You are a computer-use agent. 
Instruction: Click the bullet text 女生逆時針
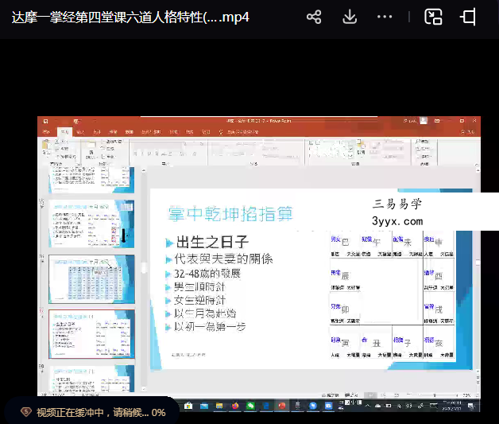(x=199, y=301)
